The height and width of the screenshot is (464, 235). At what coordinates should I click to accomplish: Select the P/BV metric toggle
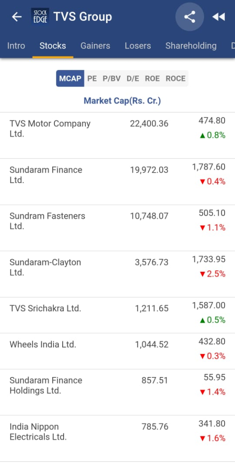coord(112,78)
